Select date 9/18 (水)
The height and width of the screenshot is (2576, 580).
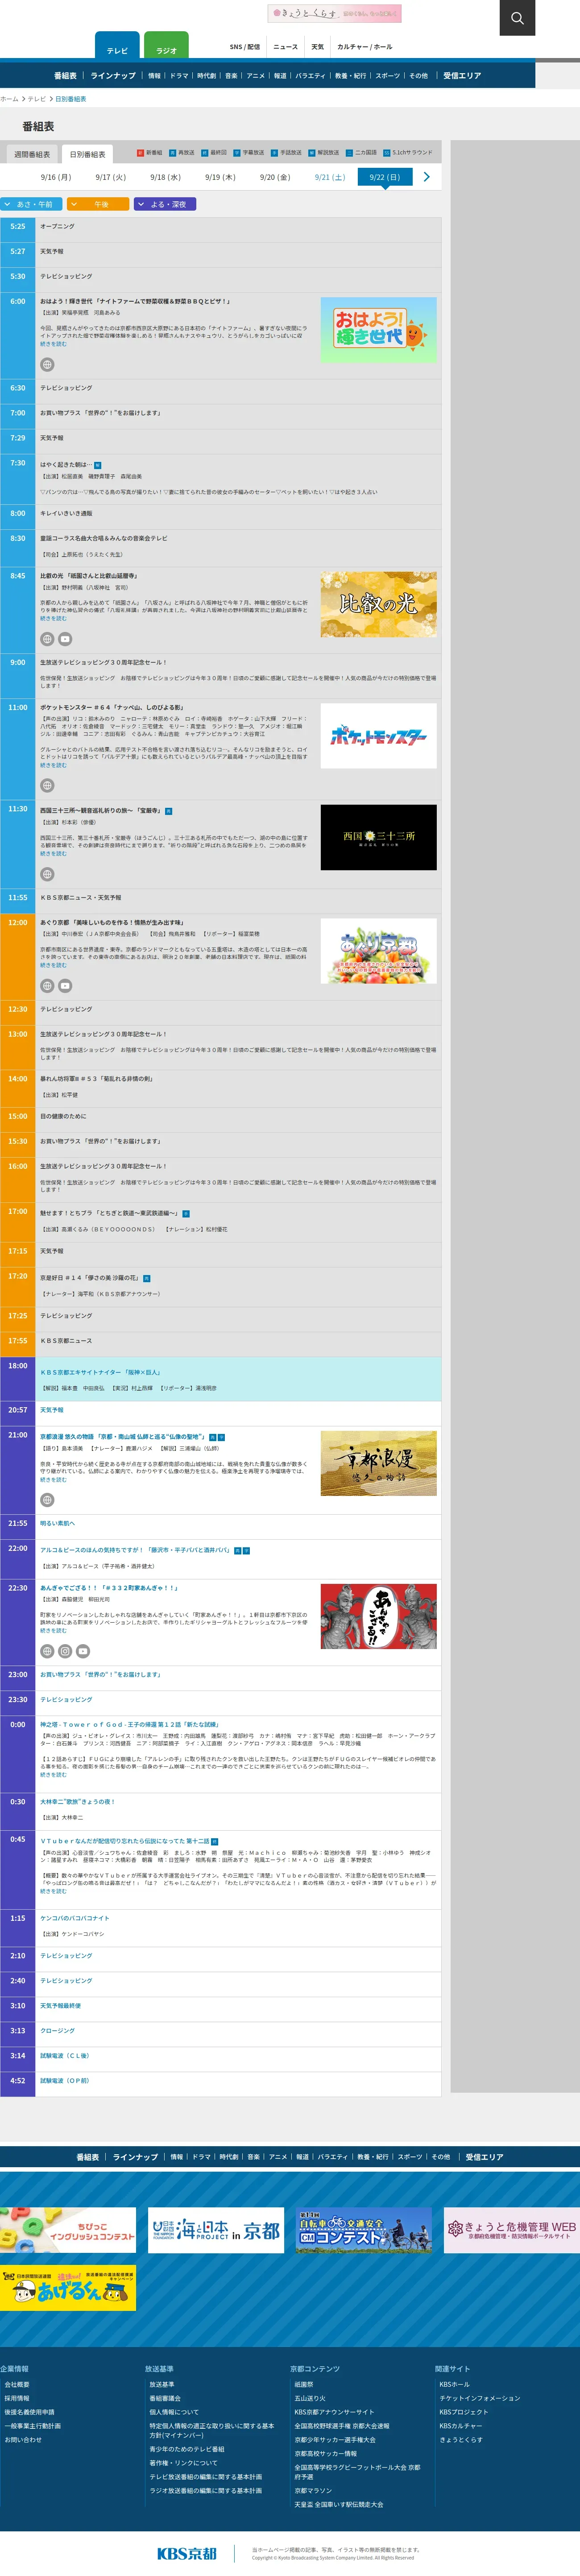[165, 177]
